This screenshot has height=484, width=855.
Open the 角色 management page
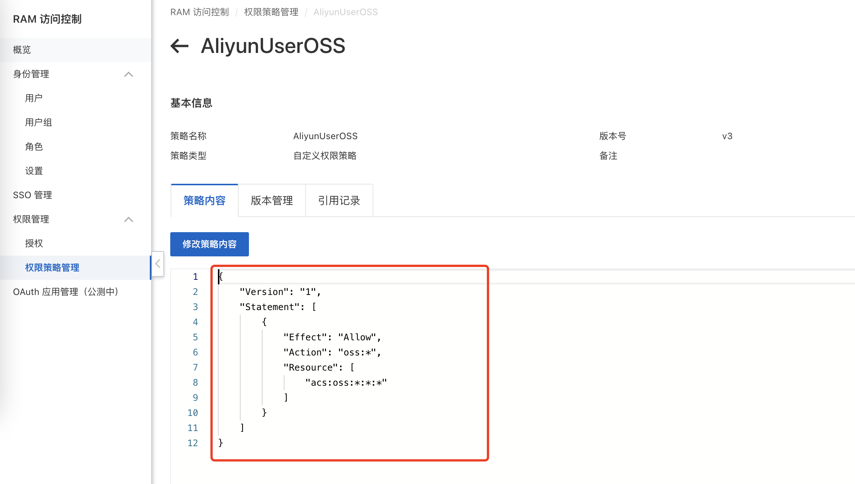[34, 147]
